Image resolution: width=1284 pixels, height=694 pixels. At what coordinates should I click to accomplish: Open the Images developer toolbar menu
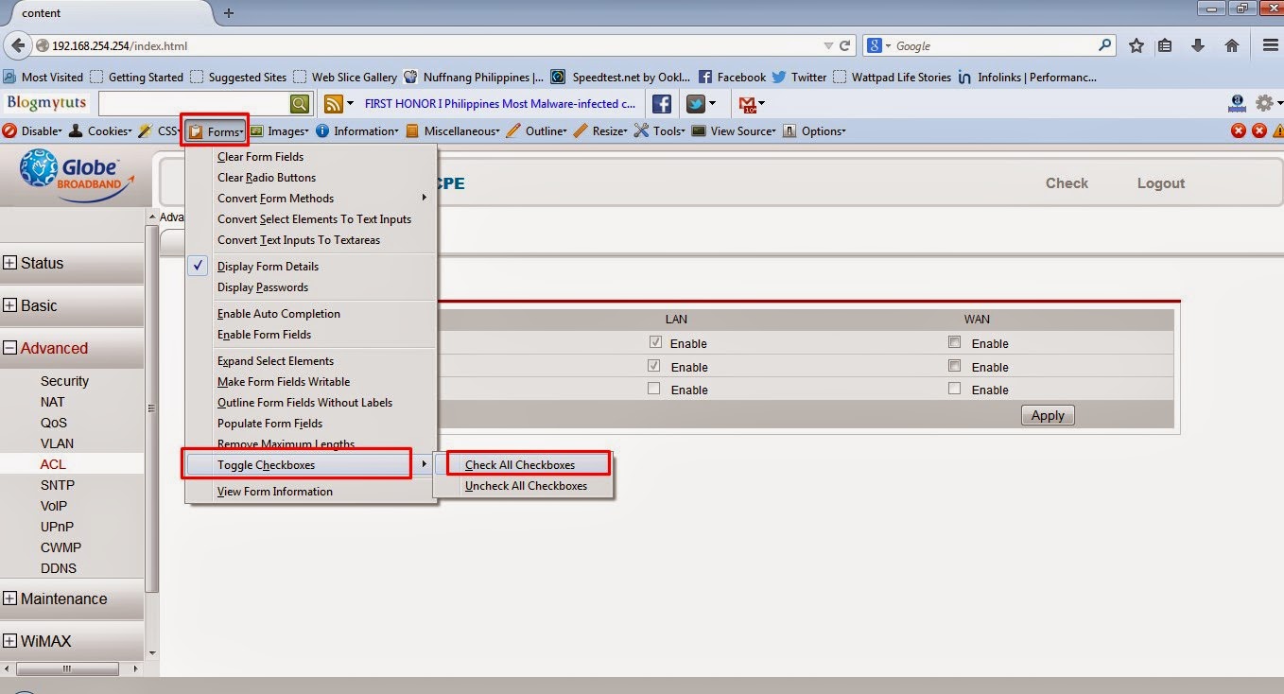coord(280,131)
